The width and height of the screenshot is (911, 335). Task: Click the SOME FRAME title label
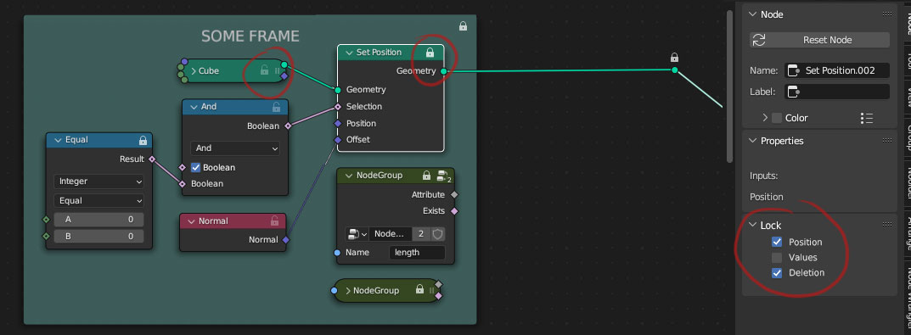coord(250,36)
